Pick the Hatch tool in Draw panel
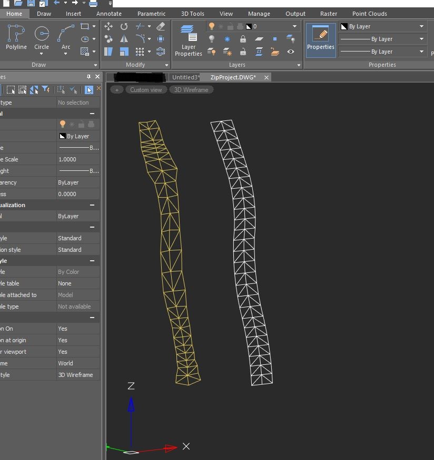The height and width of the screenshot is (460, 434). tap(85, 52)
